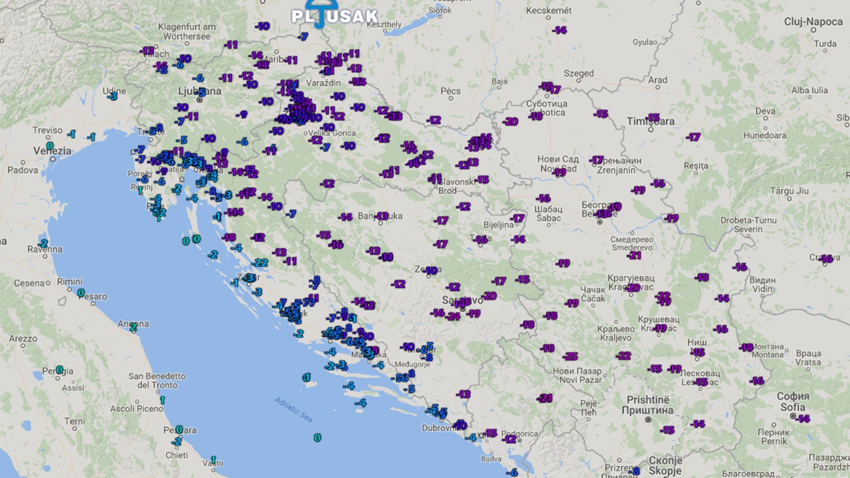Viewport: 850px width, 478px height.
Task: Click the -24 marker near Sarajevo
Action: coord(454,317)
